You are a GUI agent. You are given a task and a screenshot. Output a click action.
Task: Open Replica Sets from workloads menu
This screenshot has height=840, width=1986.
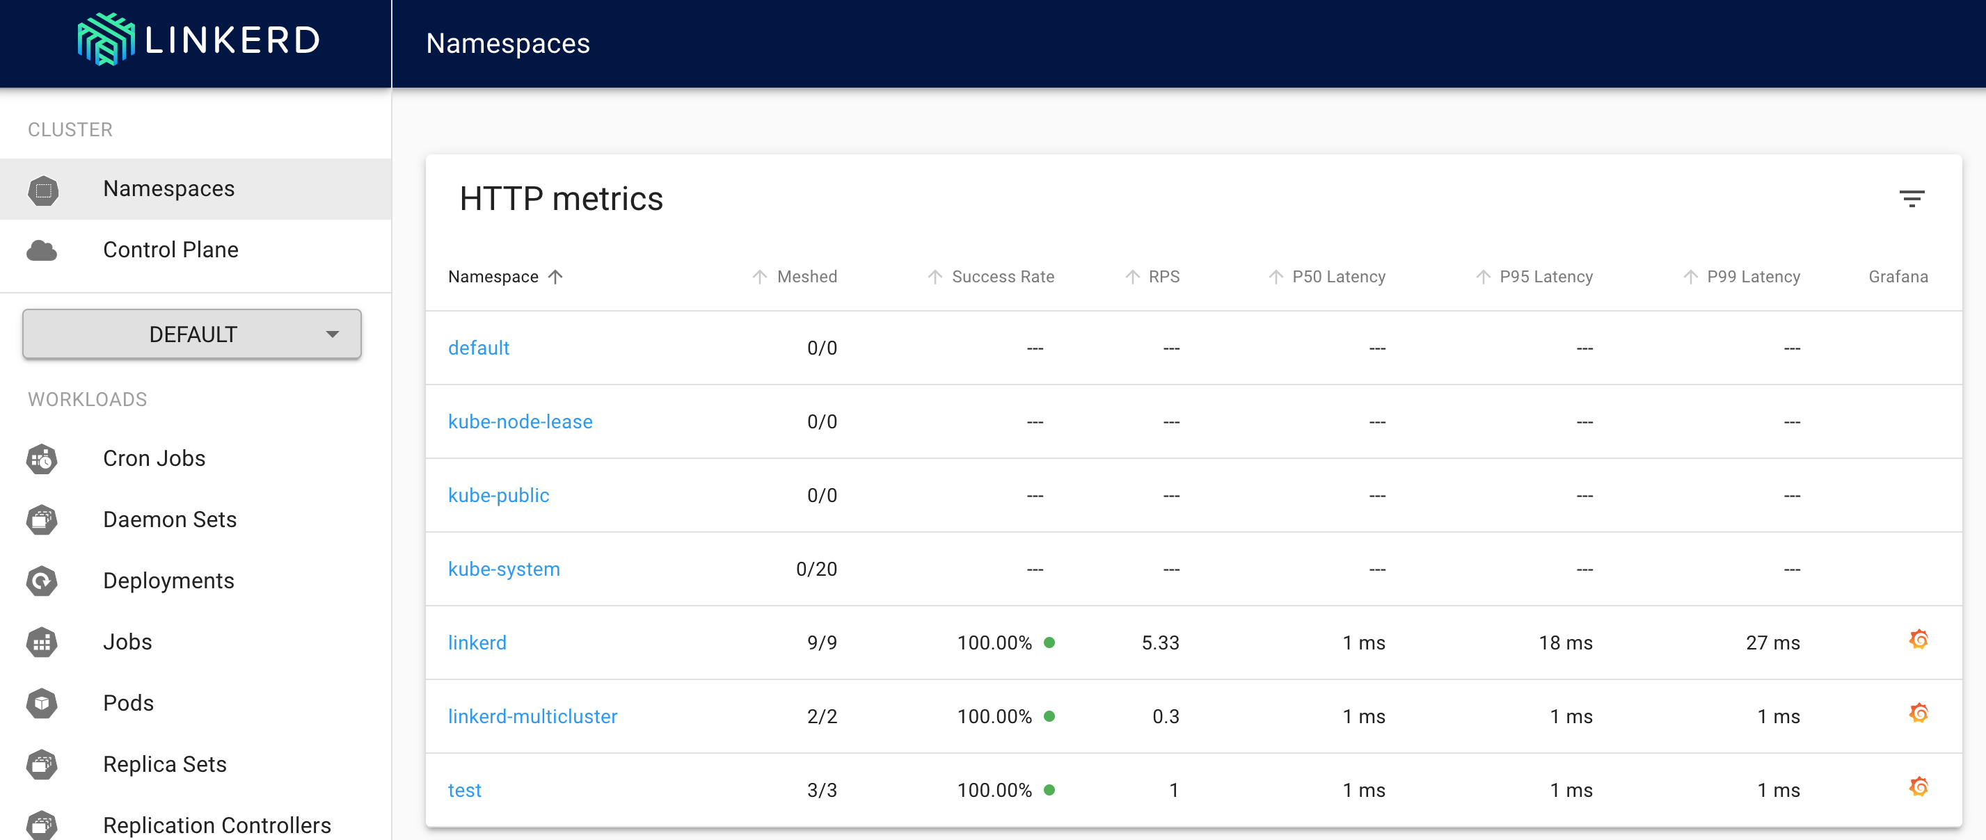pyautogui.click(x=164, y=764)
